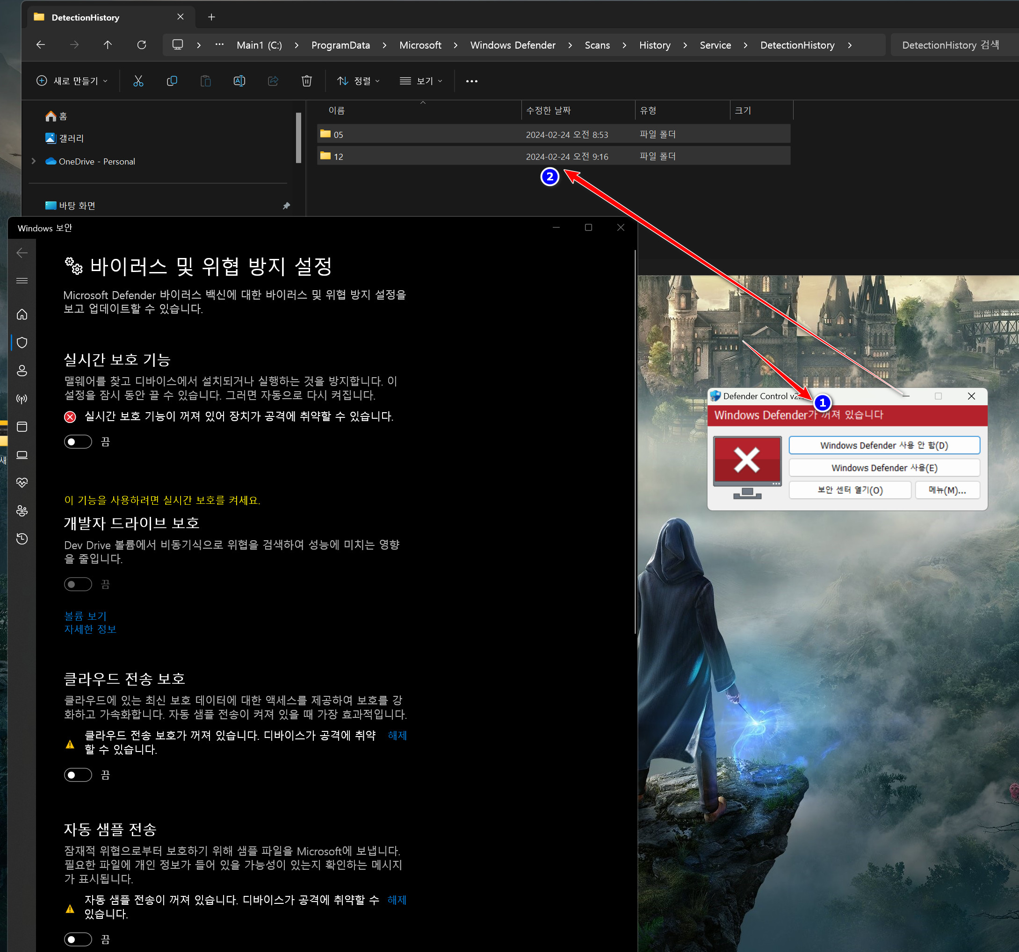Click the Copy icon in Explorer toolbar
Viewport: 1019px width, 952px height.
click(x=172, y=81)
